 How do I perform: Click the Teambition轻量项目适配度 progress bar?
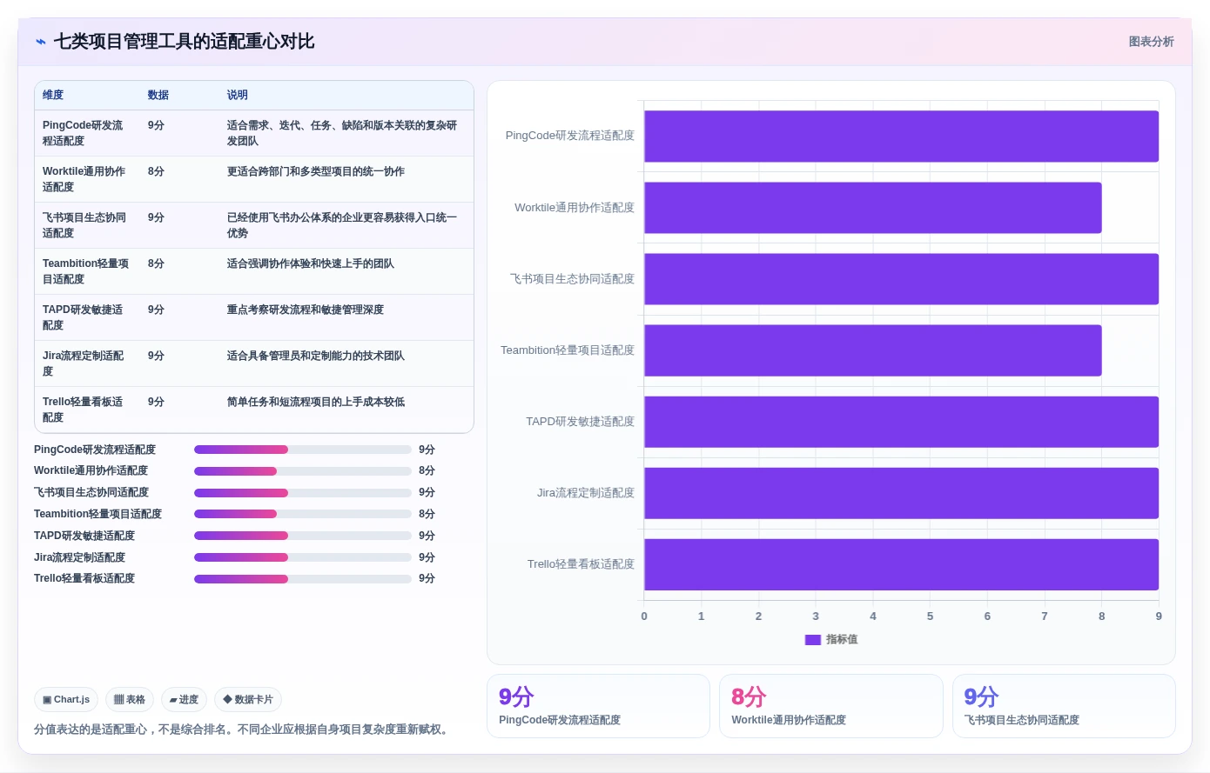[x=303, y=514]
